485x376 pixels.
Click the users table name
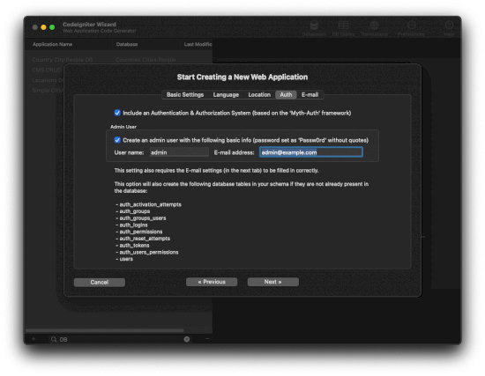[x=126, y=259]
